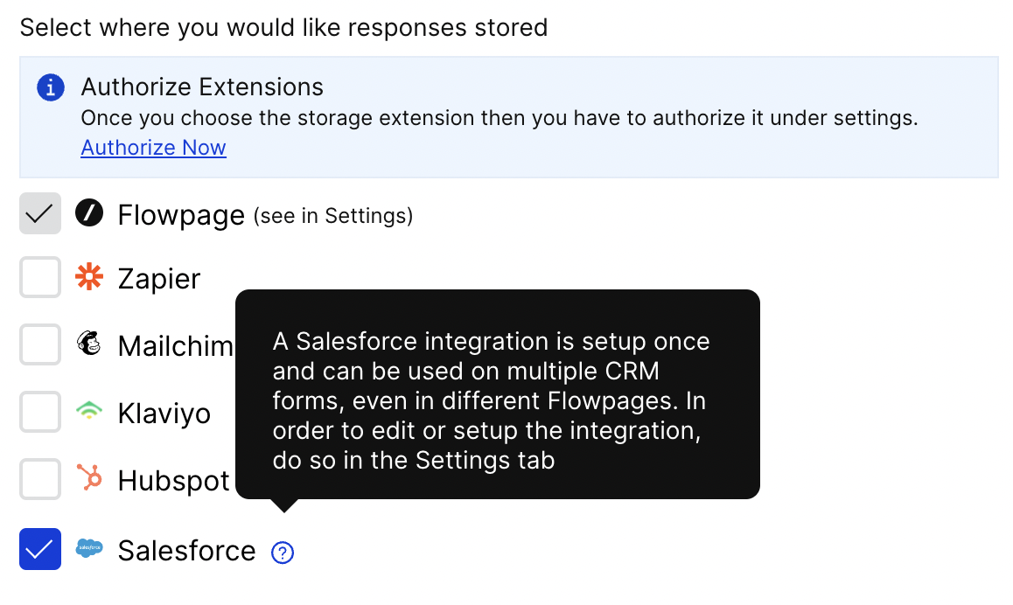The image size is (1013, 605).
Task: Select the Hubspot checkbox
Action: 40,479
